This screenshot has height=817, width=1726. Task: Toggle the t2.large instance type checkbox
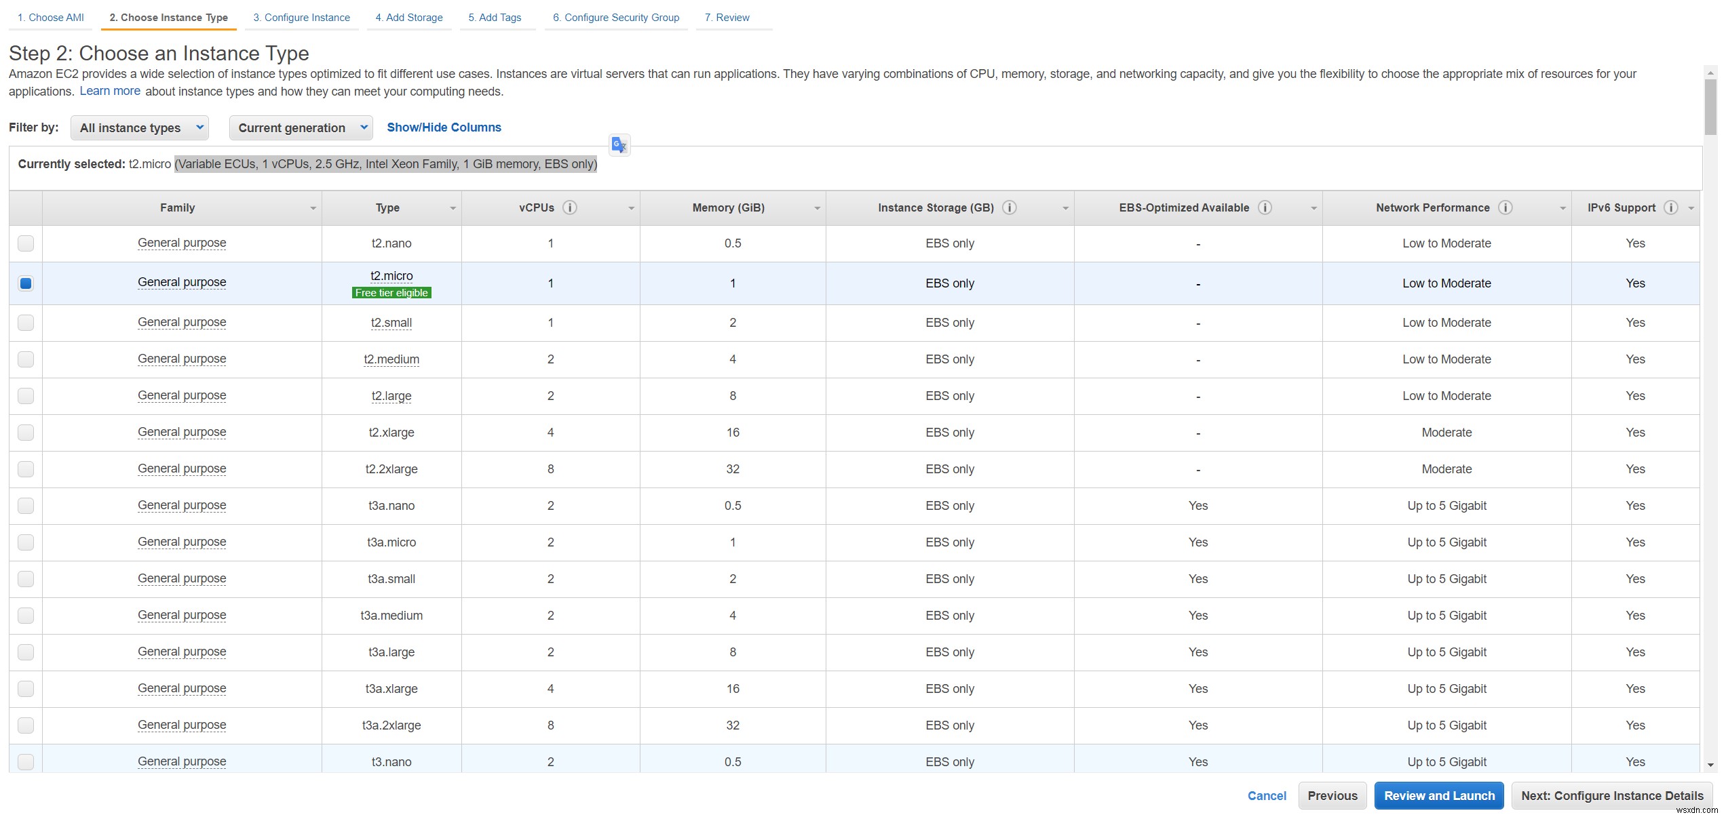(x=28, y=395)
